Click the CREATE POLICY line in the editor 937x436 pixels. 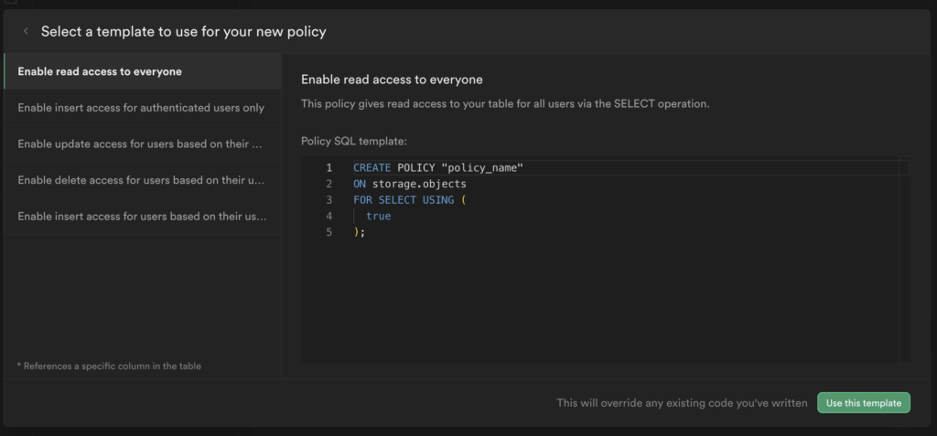pyautogui.click(x=437, y=168)
